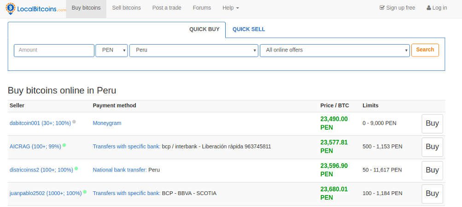Open seller districoinss2 profile
This screenshot has height=207, width=462.
coord(41,170)
